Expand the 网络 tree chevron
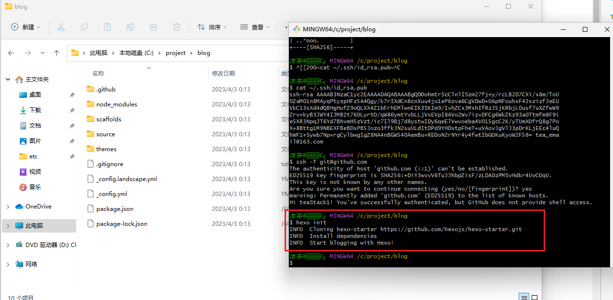The height and width of the screenshot is (300, 613). click(8, 264)
